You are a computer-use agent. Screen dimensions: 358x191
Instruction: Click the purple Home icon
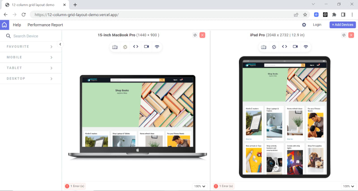[4, 25]
